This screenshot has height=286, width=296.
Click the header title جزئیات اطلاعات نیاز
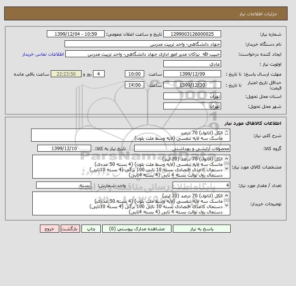click(258, 14)
